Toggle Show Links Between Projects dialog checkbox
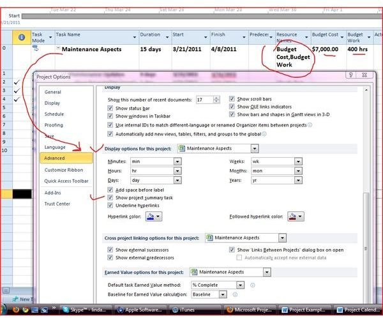The height and width of the screenshot is (318, 383). [x=232, y=250]
